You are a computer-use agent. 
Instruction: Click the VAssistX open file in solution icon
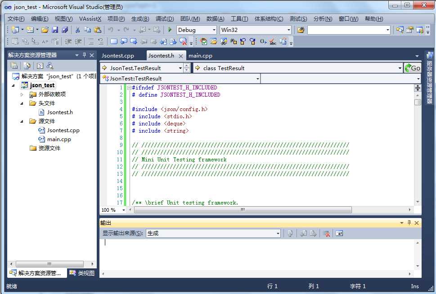tap(214, 42)
